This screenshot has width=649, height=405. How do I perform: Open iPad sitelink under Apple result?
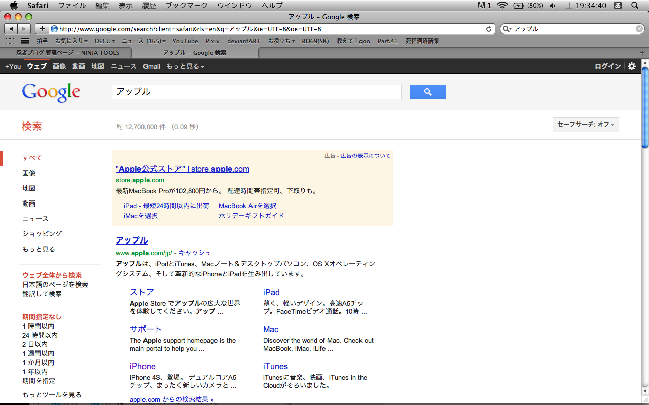271,292
